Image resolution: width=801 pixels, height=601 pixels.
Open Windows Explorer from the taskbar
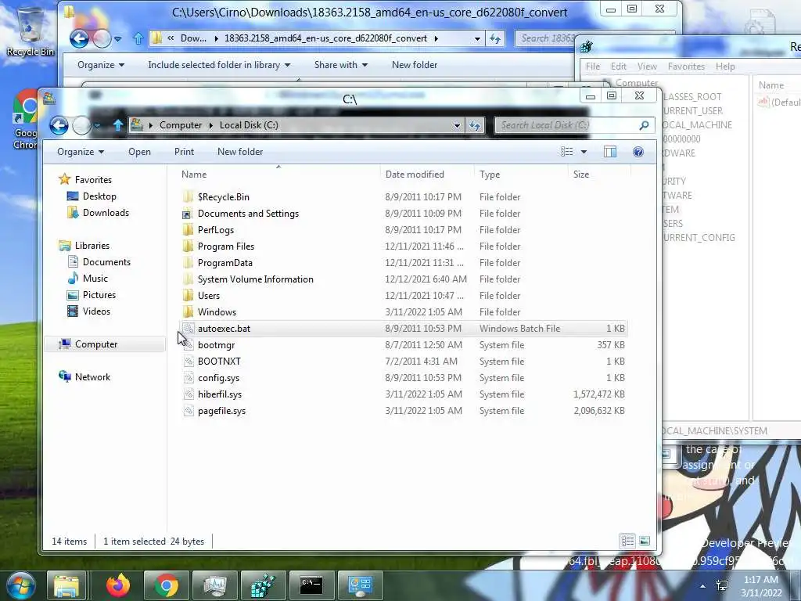[x=66, y=585]
